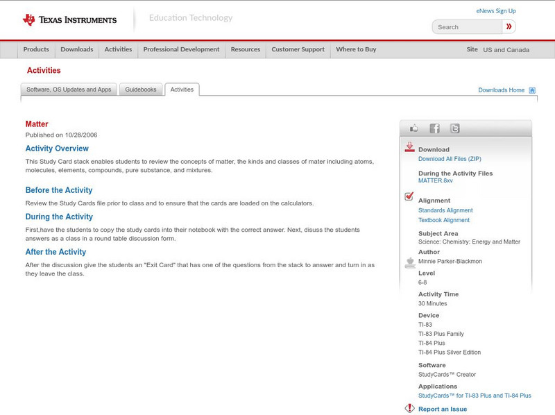Click the red Download arrow icon

click(409, 147)
